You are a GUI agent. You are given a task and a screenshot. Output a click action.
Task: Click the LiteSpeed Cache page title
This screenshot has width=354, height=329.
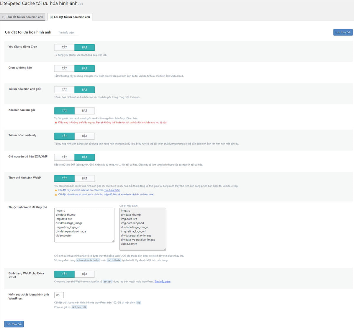click(39, 4)
